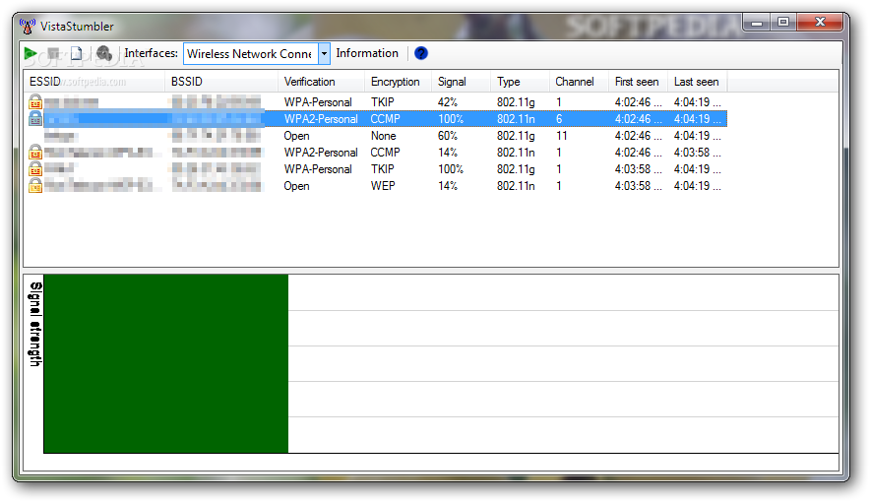
Task: Open the blue help question mark icon
Action: [421, 53]
